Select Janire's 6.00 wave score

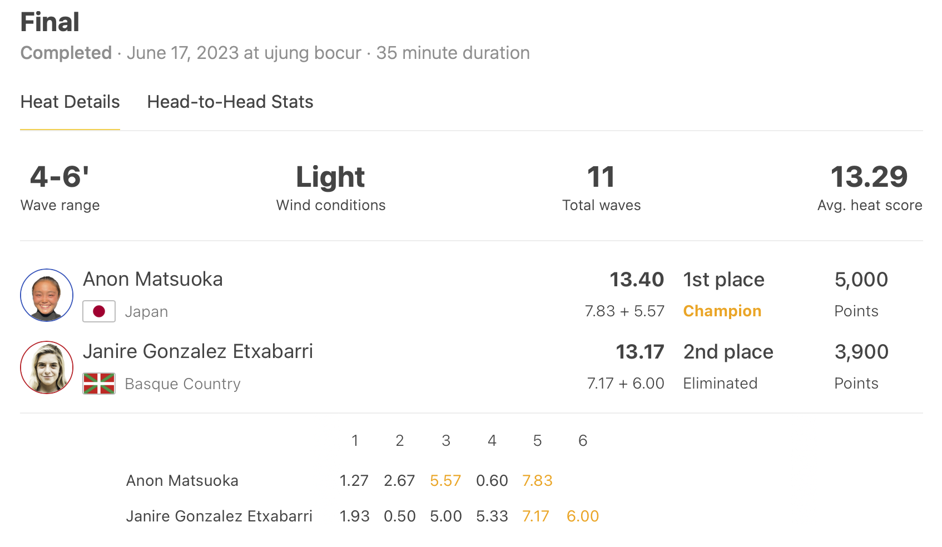[583, 516]
